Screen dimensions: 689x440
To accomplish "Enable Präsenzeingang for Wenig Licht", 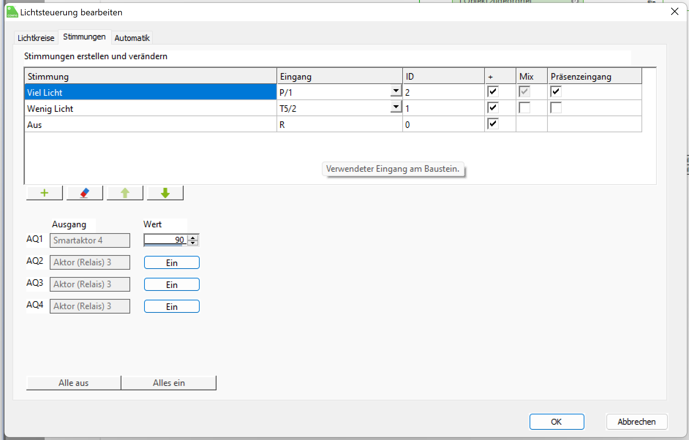I will [x=556, y=108].
